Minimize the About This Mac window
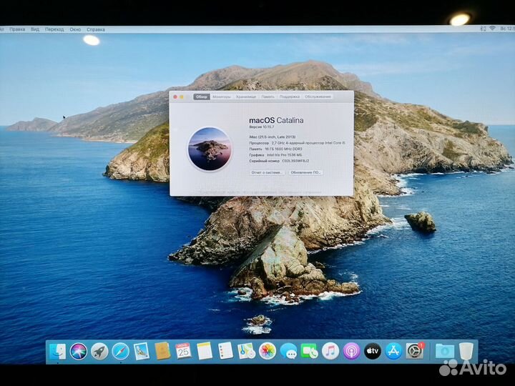The height and width of the screenshot is (386, 515). point(181,96)
